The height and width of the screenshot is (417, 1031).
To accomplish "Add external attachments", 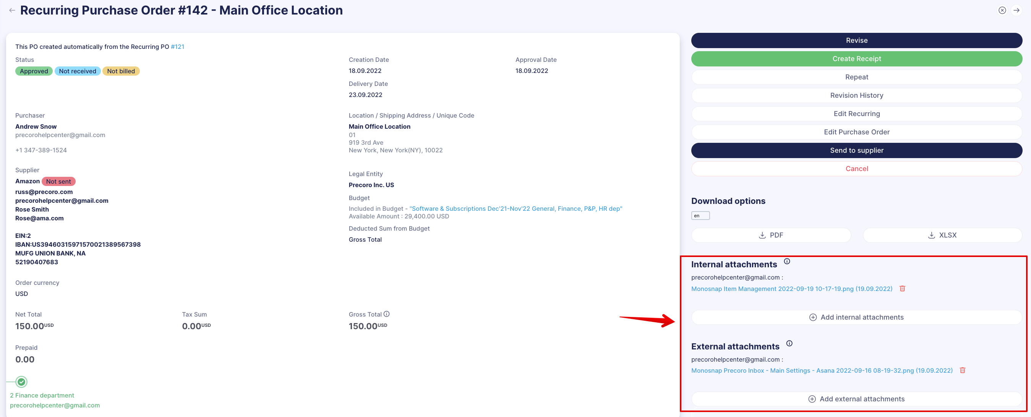I will (856, 399).
